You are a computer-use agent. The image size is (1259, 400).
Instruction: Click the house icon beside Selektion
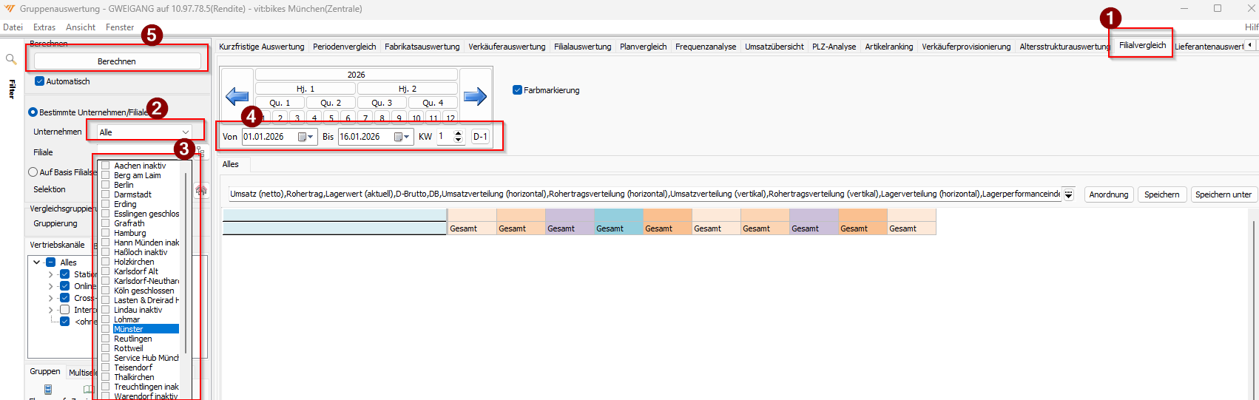[200, 190]
